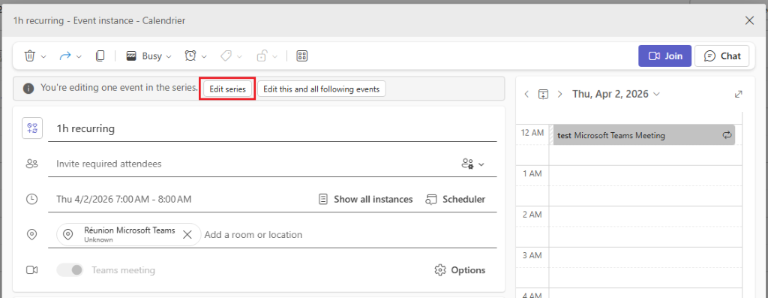
Task: Click the Delete trash icon
Action: [30, 56]
